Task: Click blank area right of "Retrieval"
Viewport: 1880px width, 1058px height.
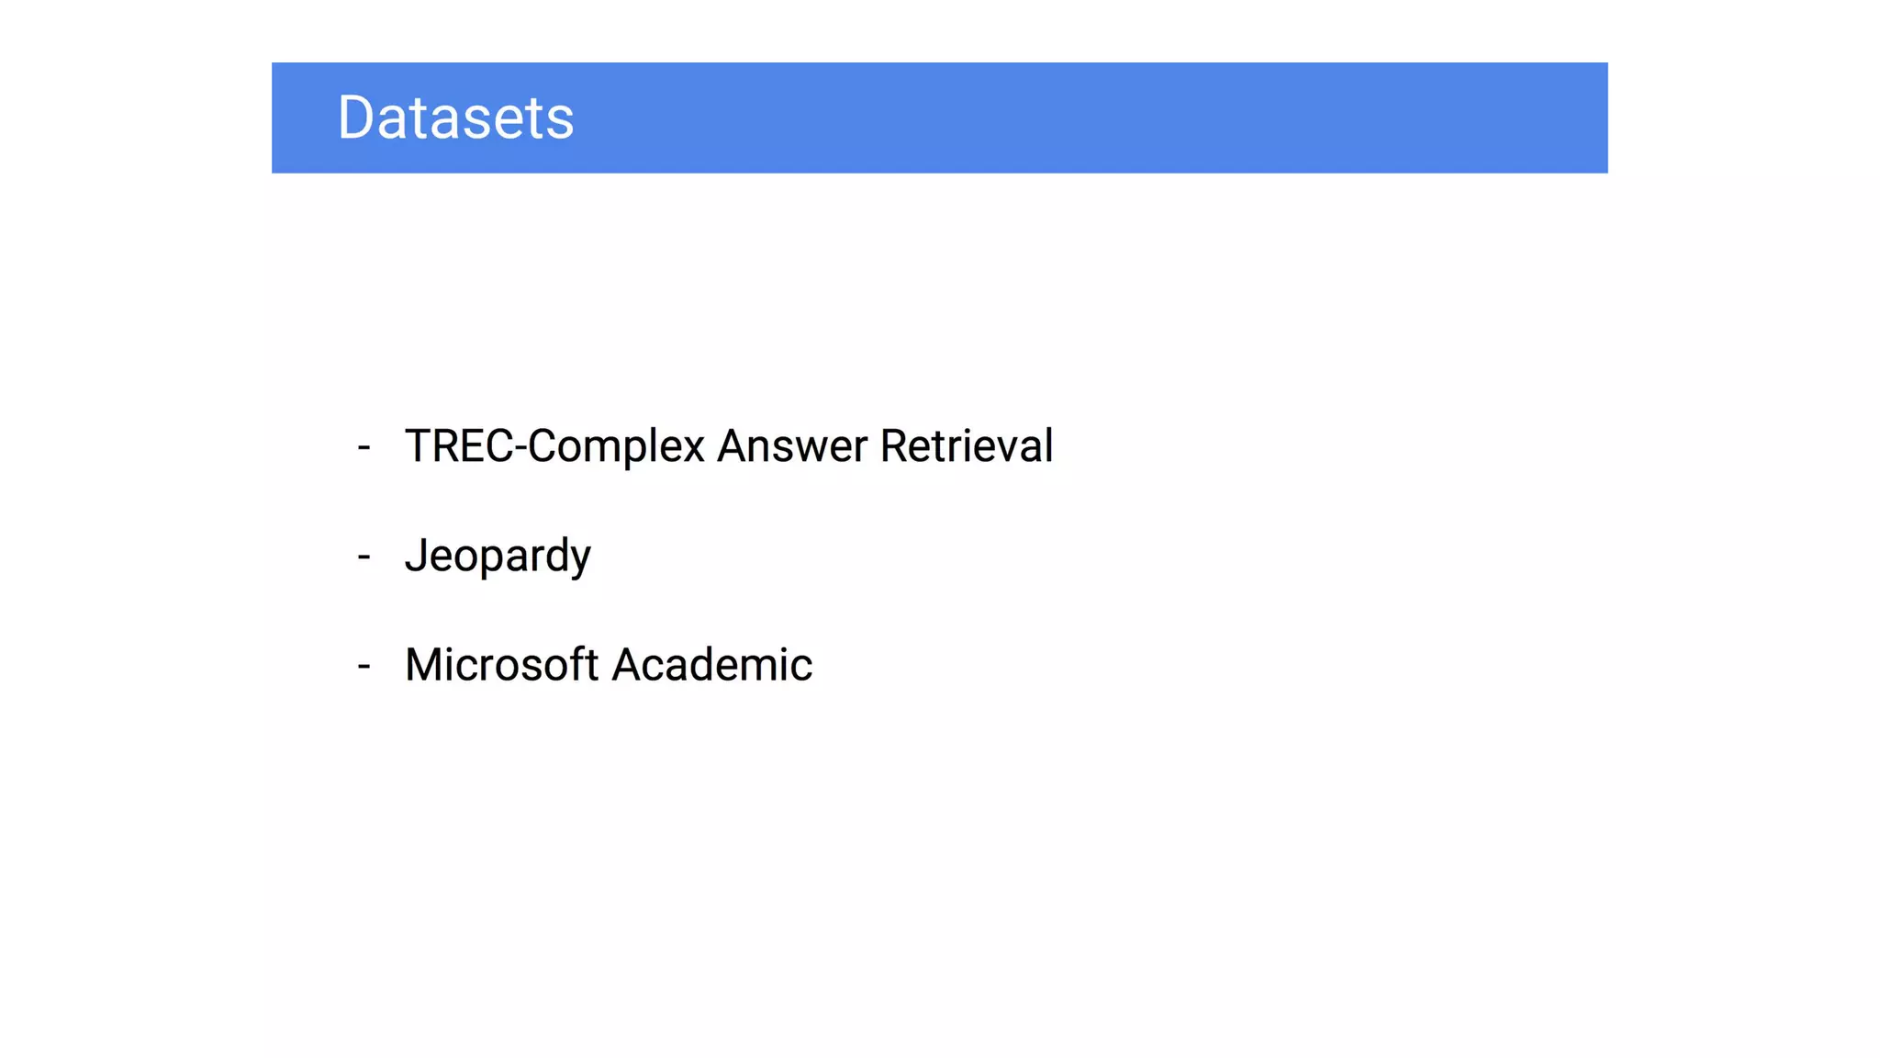Action: (1331, 446)
